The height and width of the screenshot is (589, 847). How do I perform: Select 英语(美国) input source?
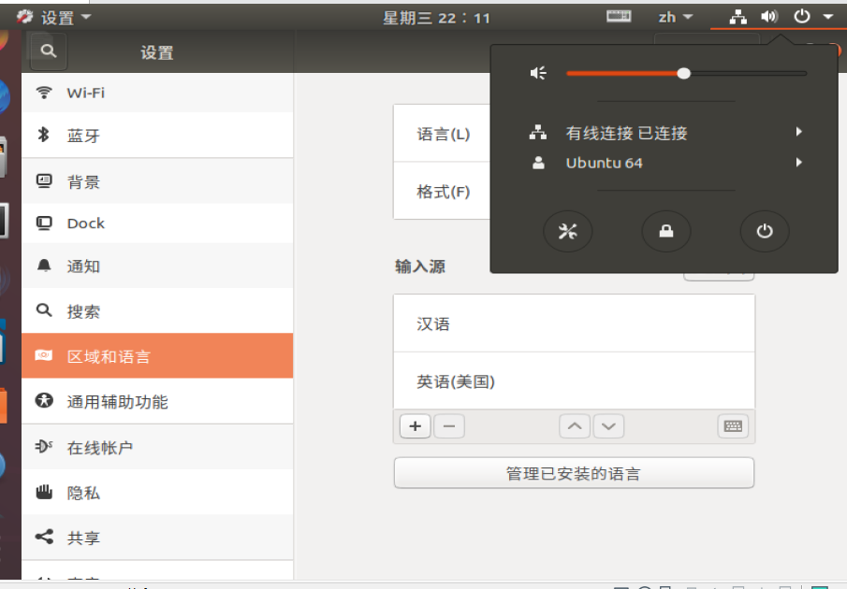coord(574,381)
